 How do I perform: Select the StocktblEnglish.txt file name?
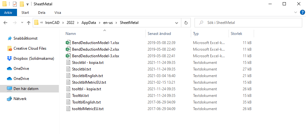[x=88, y=76]
